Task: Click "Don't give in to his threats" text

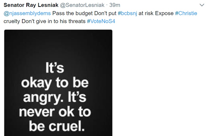Action: point(55,21)
